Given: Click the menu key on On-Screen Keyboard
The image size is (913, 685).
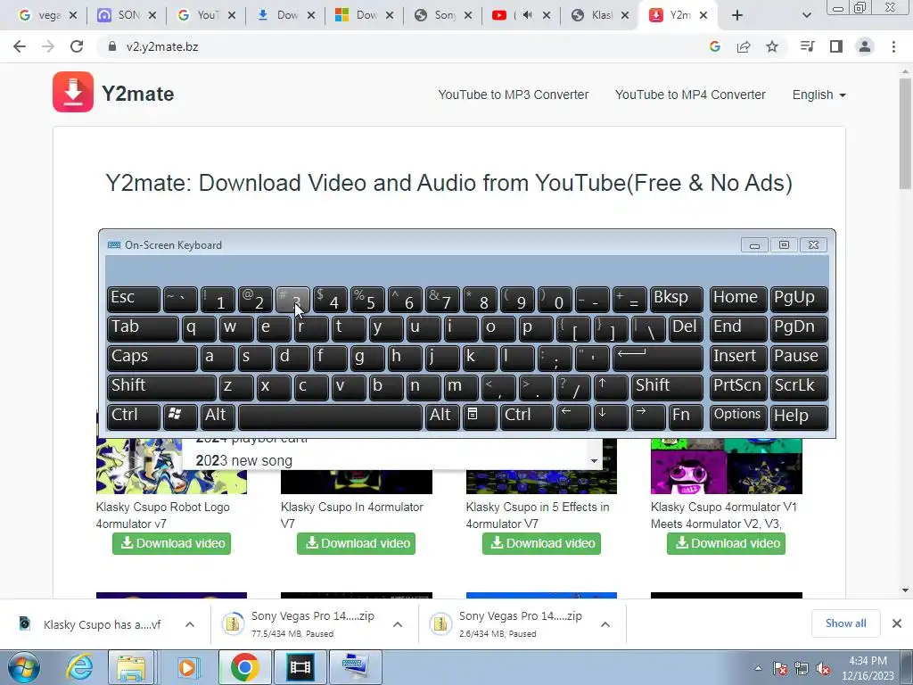Looking at the screenshot, I should (x=480, y=417).
